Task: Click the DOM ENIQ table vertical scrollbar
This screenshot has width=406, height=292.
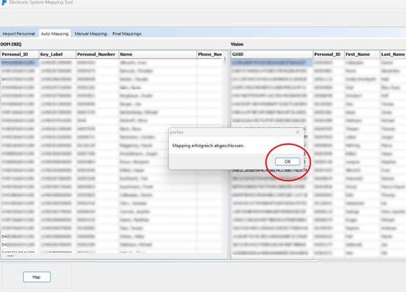Action: click(x=225, y=155)
